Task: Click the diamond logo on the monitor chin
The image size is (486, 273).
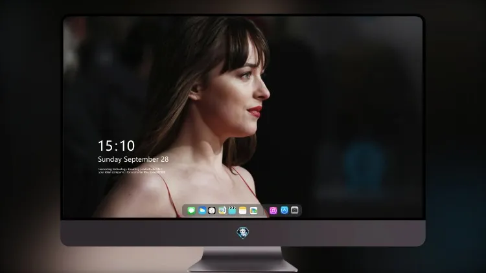Action: (x=243, y=233)
